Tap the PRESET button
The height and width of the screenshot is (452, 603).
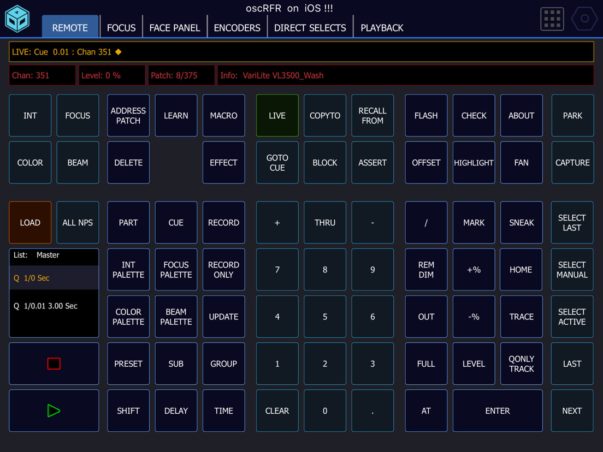tap(128, 364)
